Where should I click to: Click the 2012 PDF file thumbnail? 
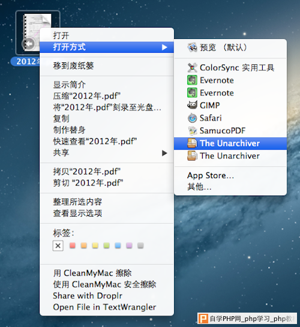tap(38, 32)
